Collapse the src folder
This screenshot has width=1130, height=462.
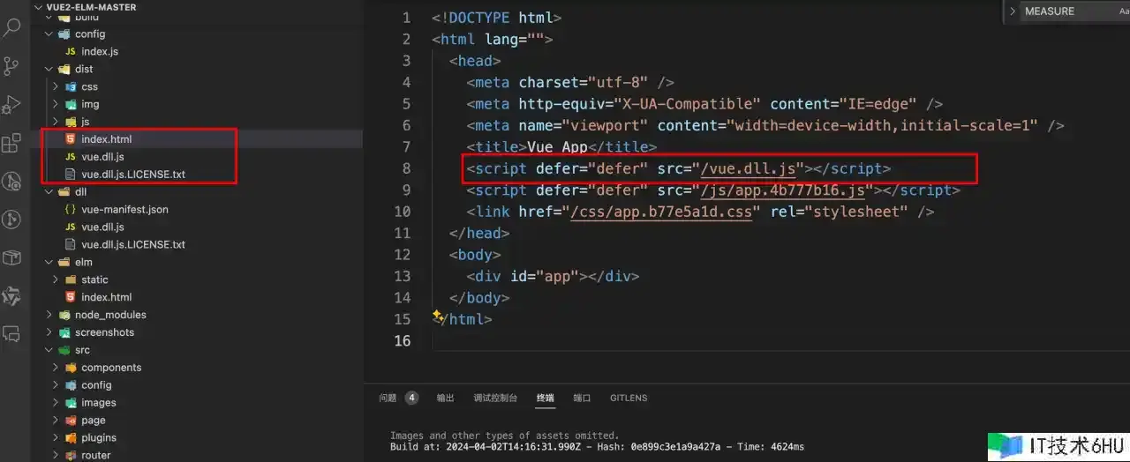(49, 350)
